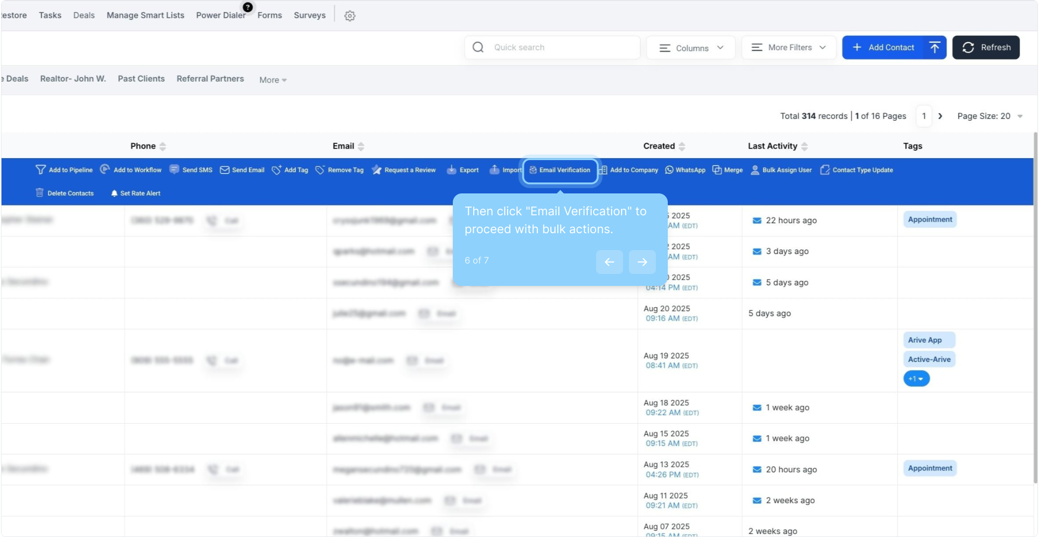Image resolution: width=1039 pixels, height=537 pixels.
Task: Open the Surveys menu item
Action: pyautogui.click(x=310, y=15)
